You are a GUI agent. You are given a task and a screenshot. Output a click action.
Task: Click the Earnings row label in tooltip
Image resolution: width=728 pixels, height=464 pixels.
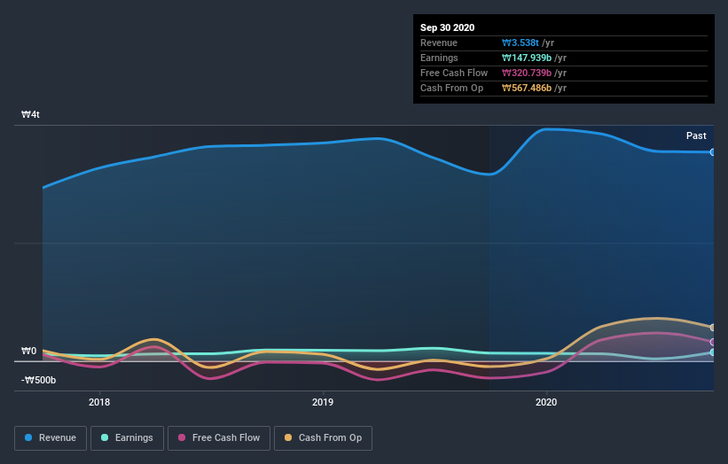click(x=439, y=58)
